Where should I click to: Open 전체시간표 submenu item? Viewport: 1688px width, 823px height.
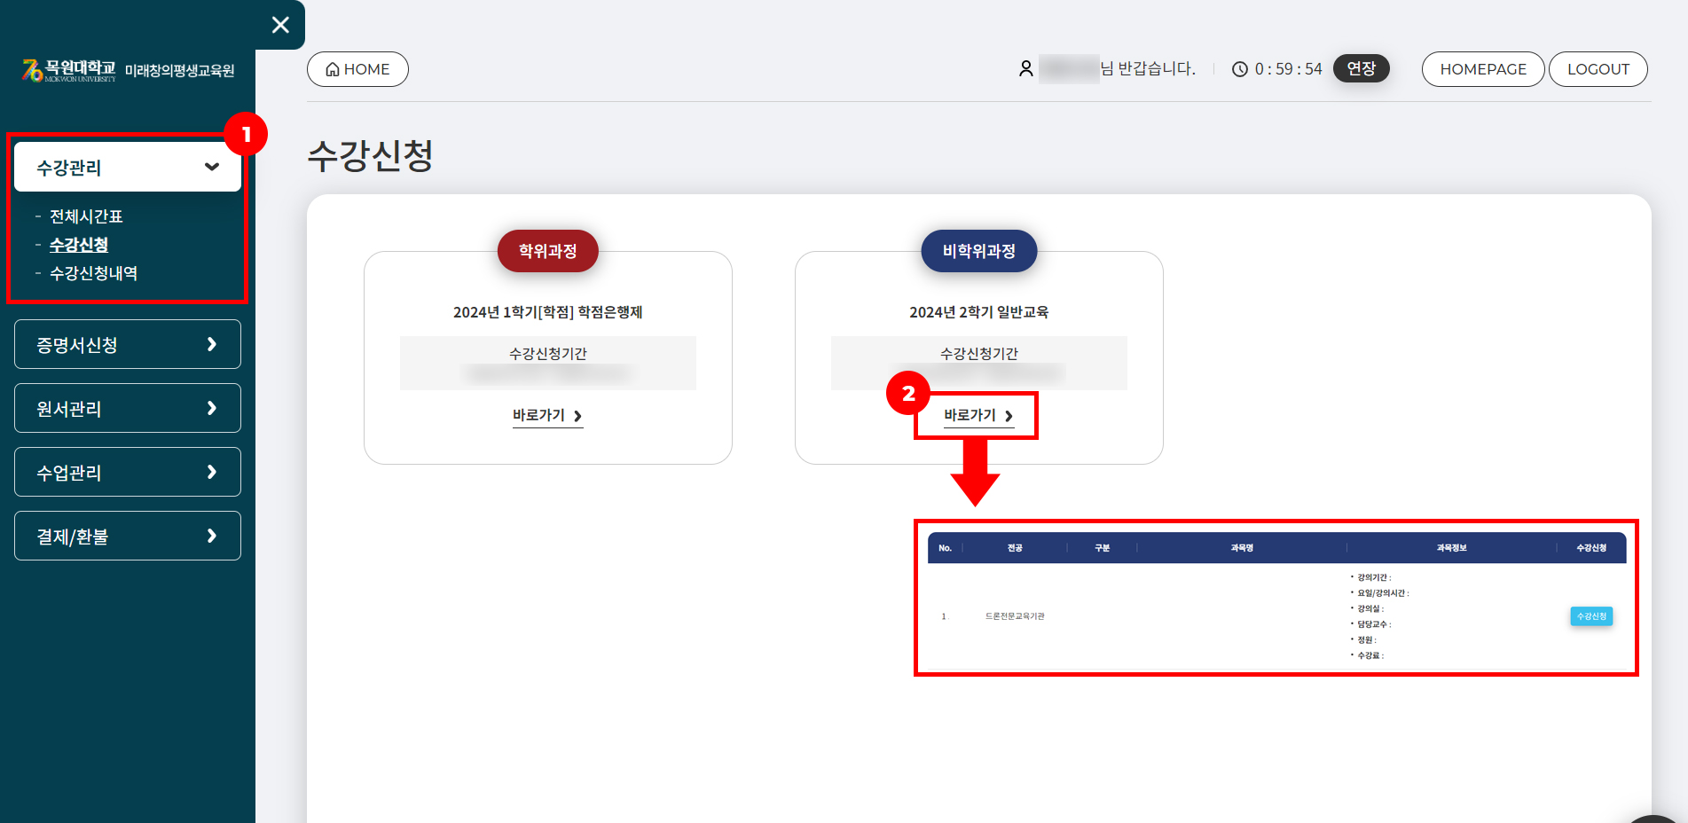pyautogui.click(x=86, y=216)
